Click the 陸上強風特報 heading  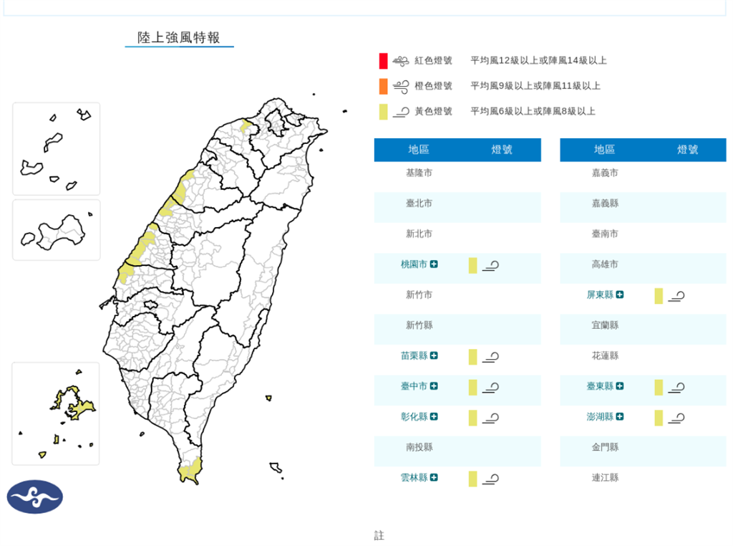(x=179, y=38)
